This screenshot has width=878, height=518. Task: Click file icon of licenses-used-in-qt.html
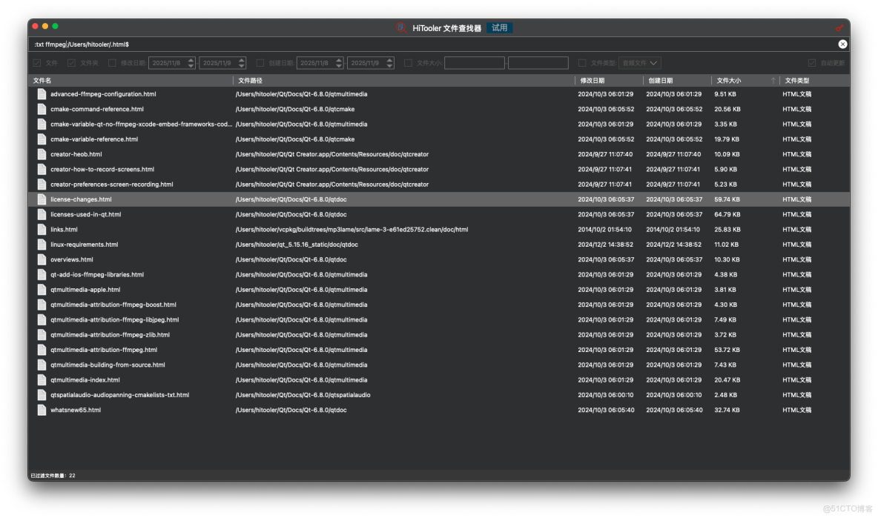pyautogui.click(x=42, y=214)
